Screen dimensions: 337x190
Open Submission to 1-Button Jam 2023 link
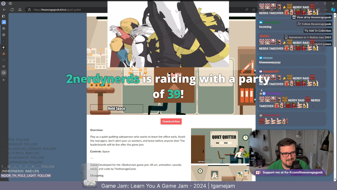307,37
